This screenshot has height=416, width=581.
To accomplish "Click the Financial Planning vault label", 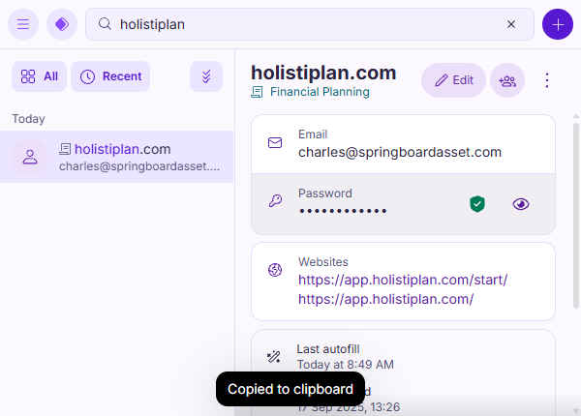I will click(319, 93).
